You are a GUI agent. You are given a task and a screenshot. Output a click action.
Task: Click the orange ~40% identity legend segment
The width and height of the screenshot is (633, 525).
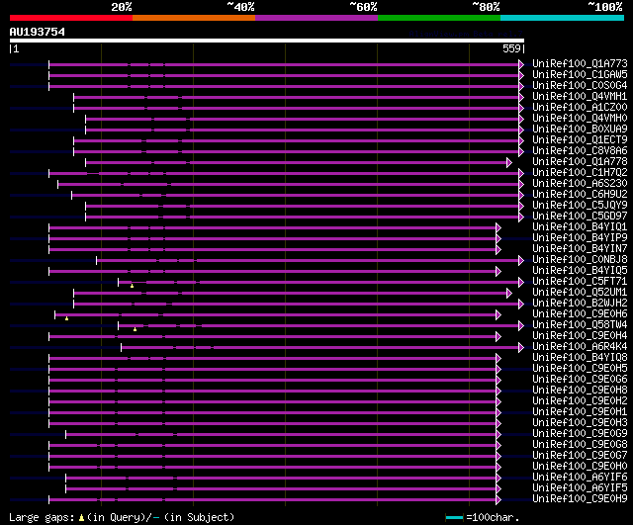click(194, 18)
